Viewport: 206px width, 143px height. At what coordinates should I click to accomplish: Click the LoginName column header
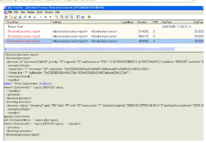tap(129, 22)
